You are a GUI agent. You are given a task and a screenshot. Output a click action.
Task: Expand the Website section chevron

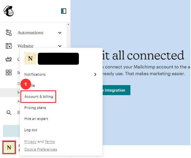tap(60, 46)
